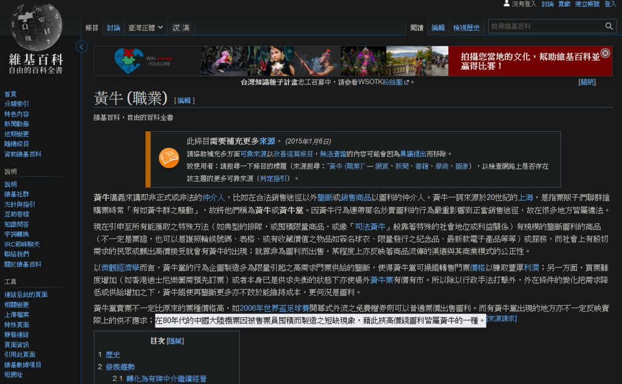Screen dimensions: 622x384
Task: Click the 可靠來源 link in notice
Action: tap(253, 154)
